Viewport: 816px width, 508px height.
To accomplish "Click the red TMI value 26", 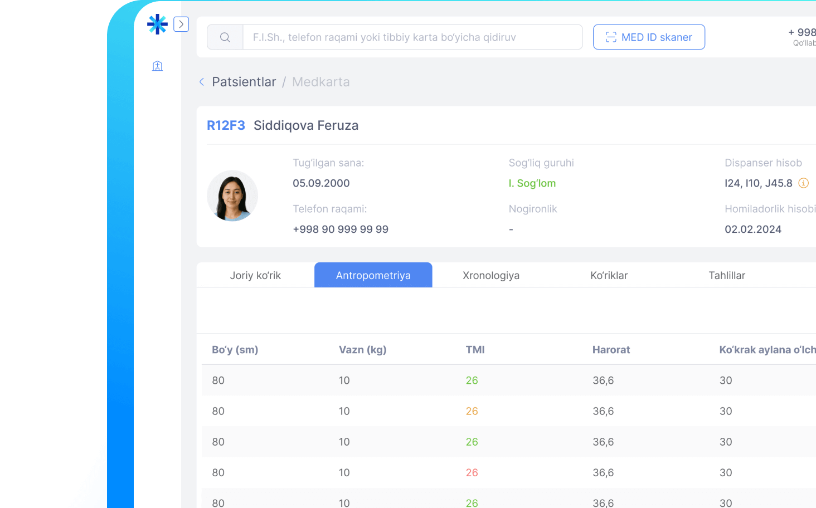I will (x=472, y=472).
